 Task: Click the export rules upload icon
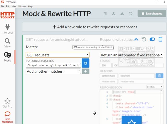(114, 14)
